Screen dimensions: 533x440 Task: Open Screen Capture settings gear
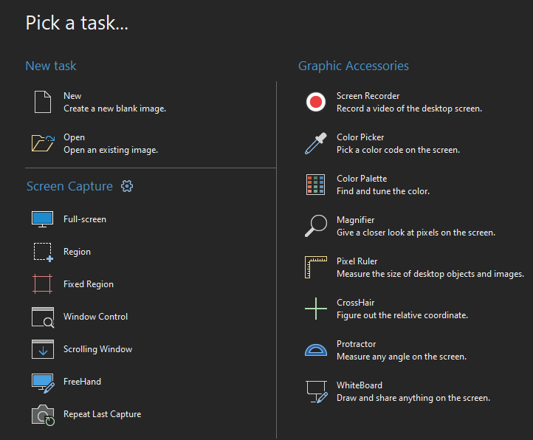[x=127, y=186]
